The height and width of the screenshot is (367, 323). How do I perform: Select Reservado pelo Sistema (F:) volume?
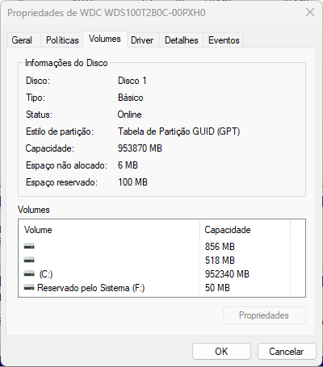161,288
